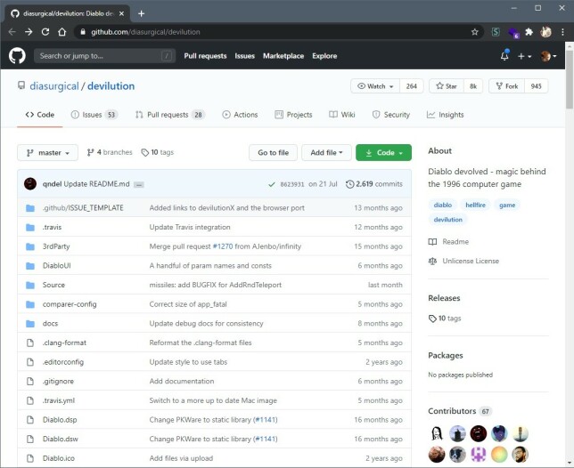Click the green commit status checkmark
Viewport: 574px width, 468px height.
tap(272, 184)
